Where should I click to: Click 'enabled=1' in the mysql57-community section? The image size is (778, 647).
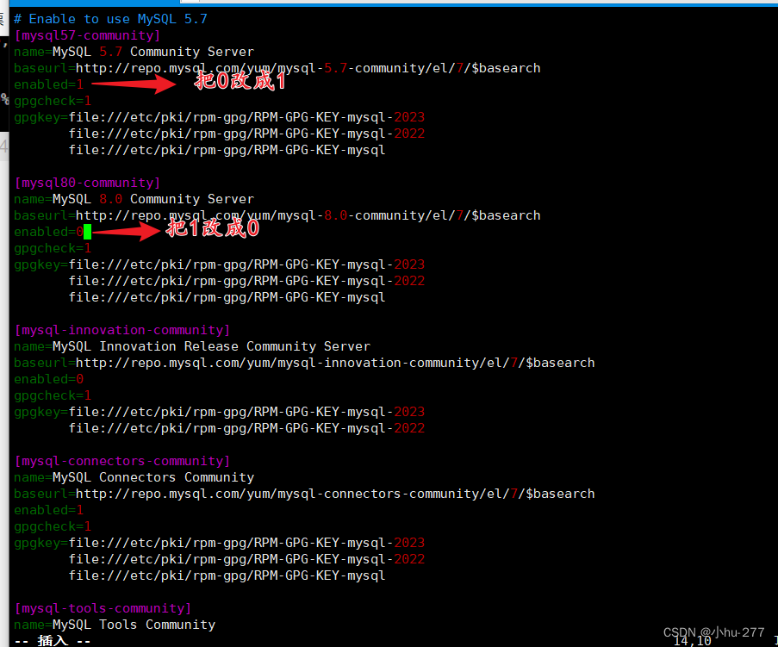coord(48,84)
